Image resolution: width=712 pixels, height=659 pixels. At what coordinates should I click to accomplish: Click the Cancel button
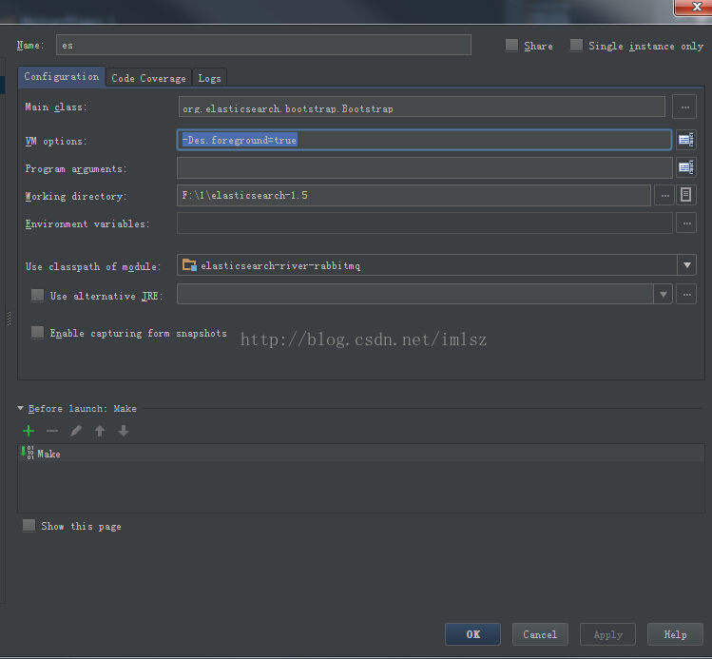tap(540, 634)
